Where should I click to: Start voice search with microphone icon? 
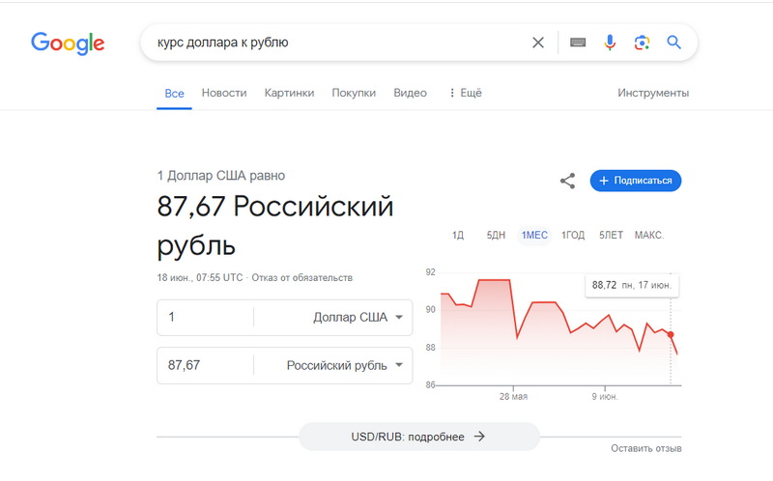[610, 42]
